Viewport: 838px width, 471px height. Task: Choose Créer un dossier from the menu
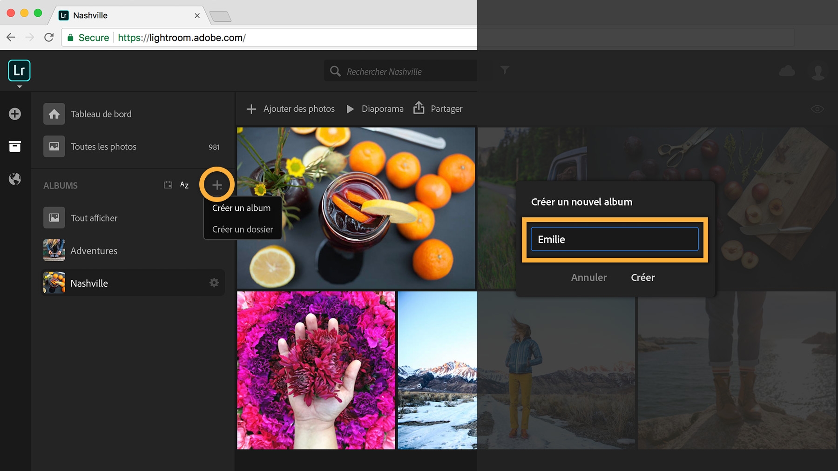pos(242,229)
